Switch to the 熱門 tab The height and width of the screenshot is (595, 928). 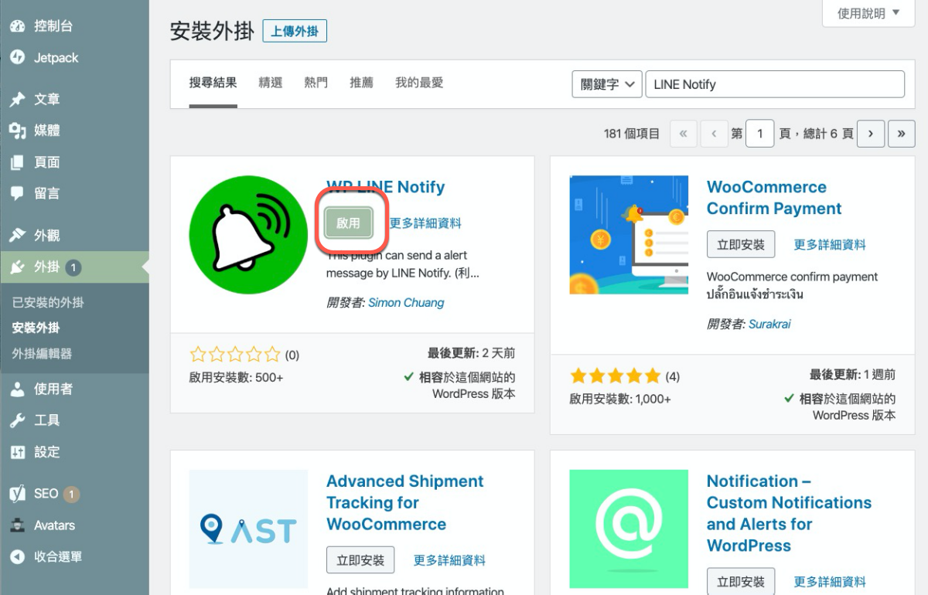click(316, 83)
